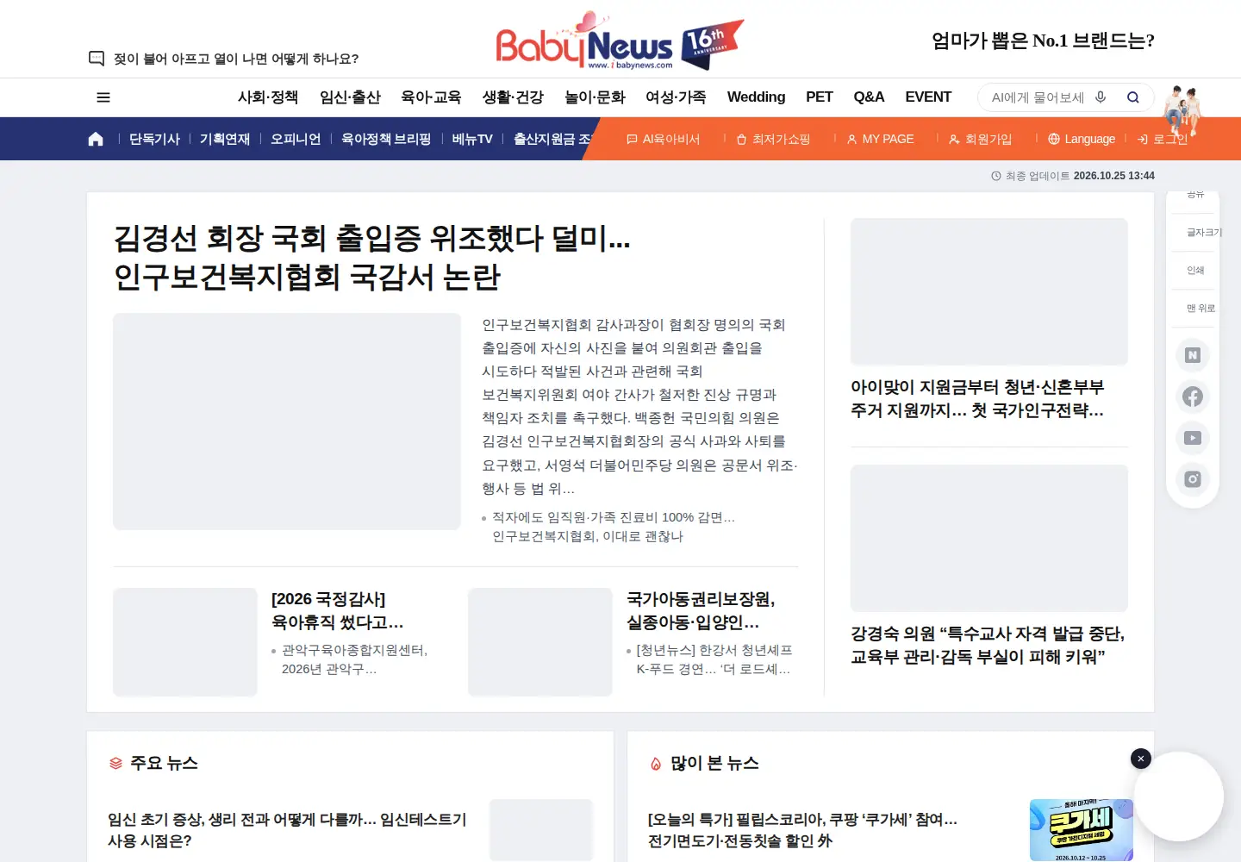Select 임신·출산 menu item
This screenshot has height=862, width=1241.
pyautogui.click(x=350, y=97)
